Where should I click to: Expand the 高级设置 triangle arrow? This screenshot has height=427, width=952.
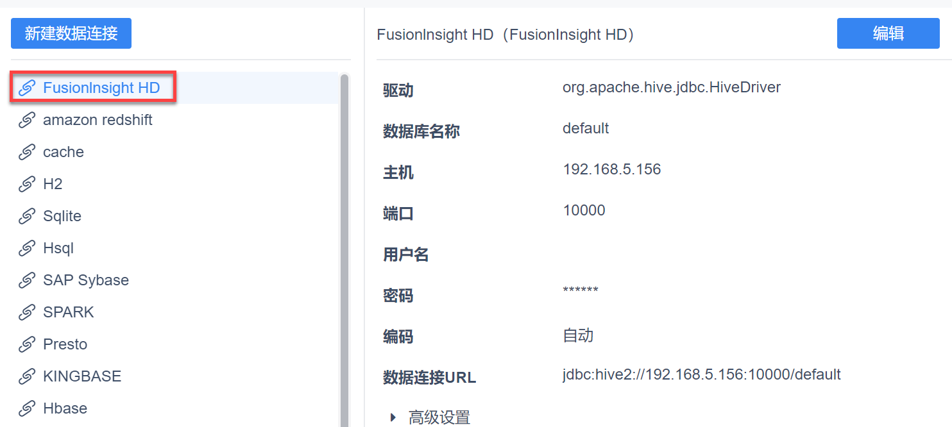point(393,417)
